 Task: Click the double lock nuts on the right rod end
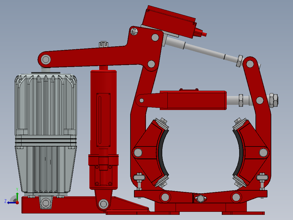[274, 100]
